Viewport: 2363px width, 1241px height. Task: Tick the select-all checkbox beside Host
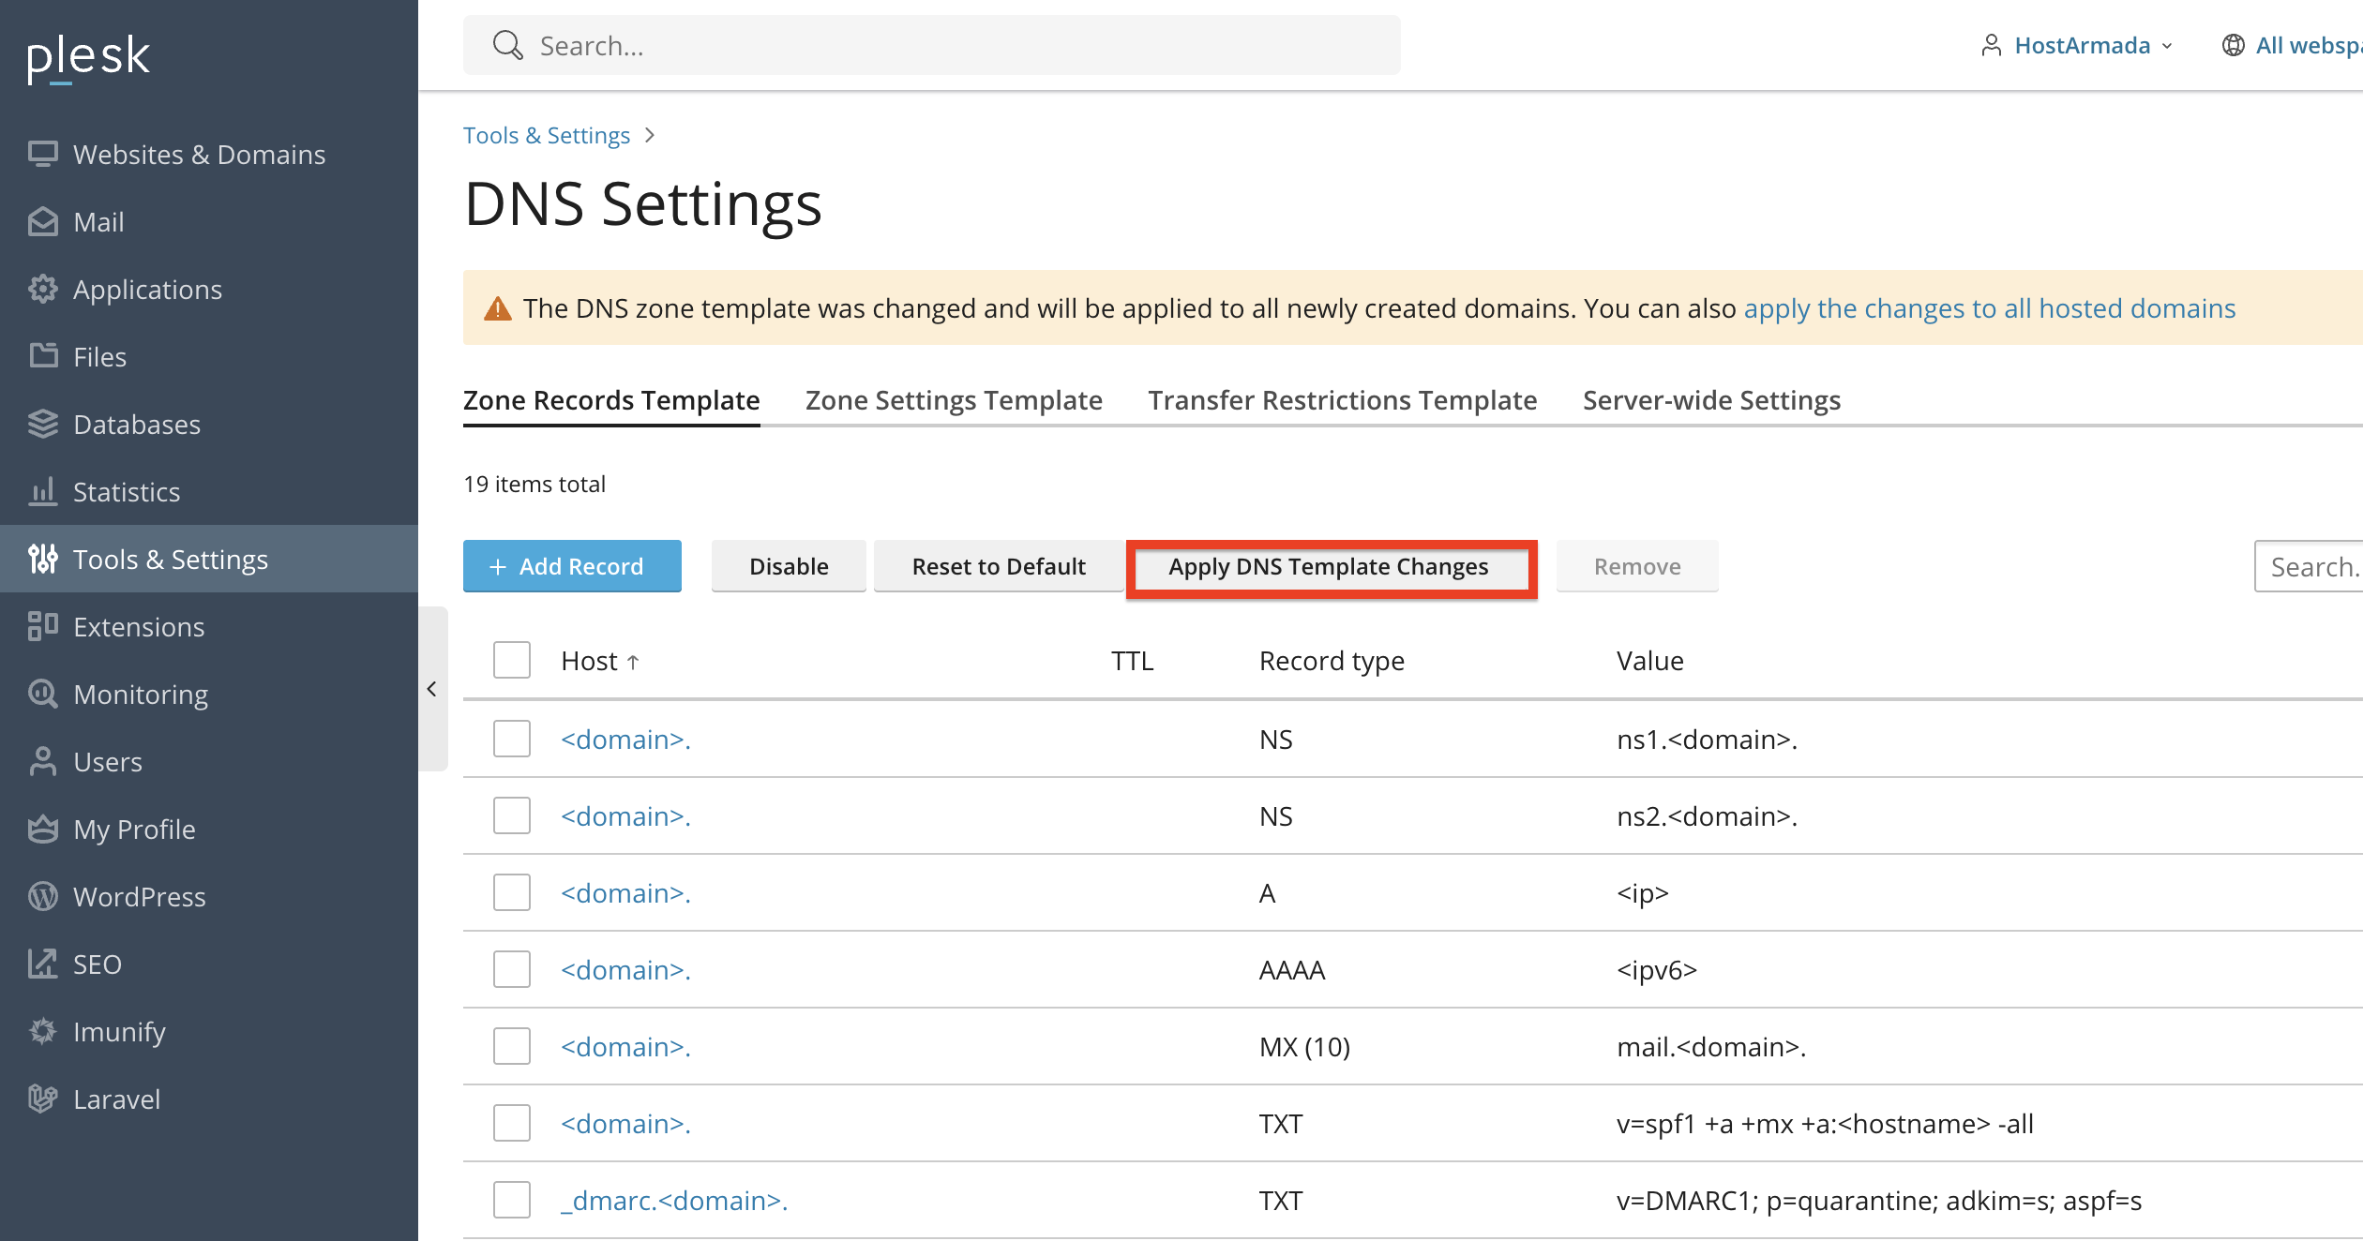[x=512, y=661]
